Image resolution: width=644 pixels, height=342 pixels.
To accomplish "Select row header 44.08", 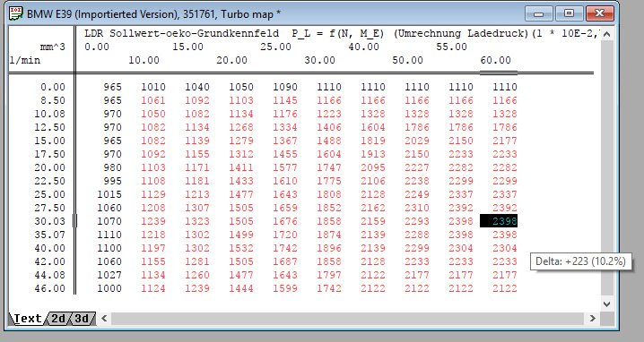I will point(49,275).
